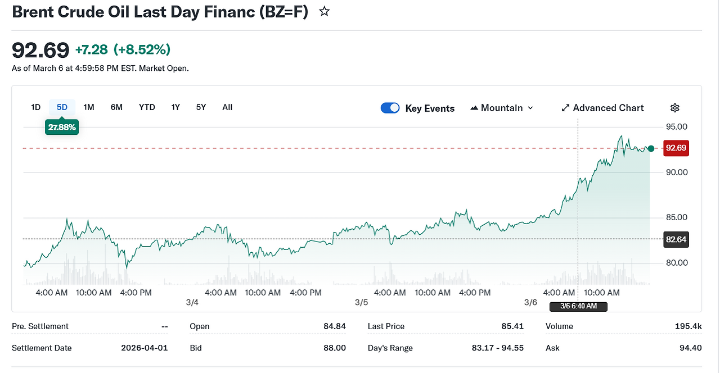
Task: Show the YTD time range
Action: [147, 107]
